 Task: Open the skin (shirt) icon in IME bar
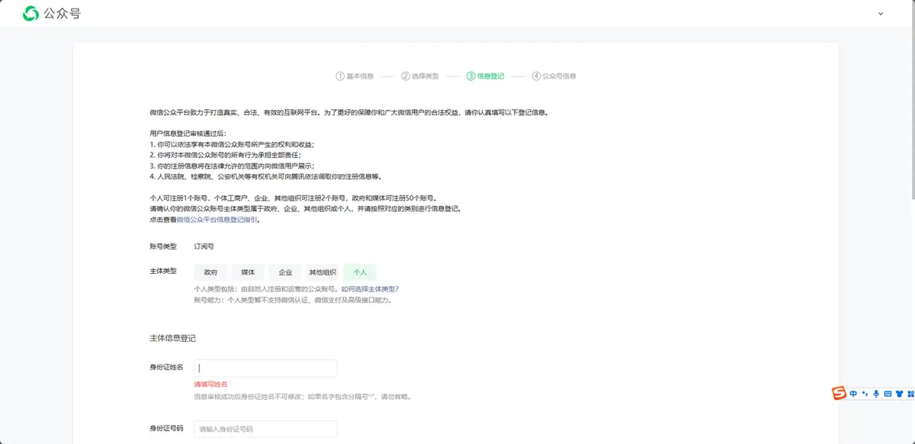(899, 394)
